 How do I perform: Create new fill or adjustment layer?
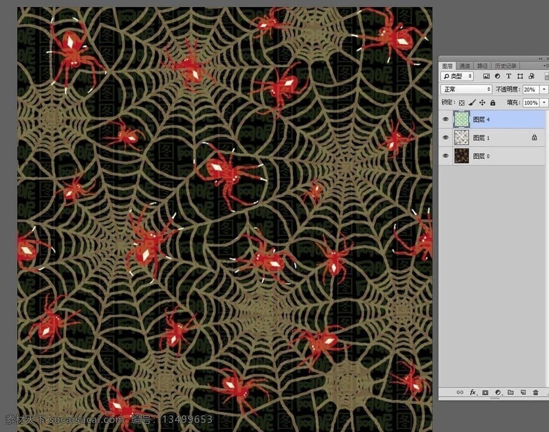pos(498,392)
